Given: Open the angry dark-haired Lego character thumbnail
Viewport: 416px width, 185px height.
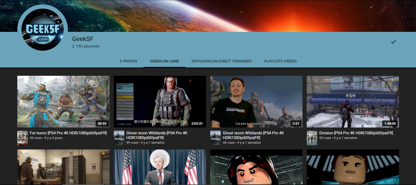Looking at the screenshot, I should click(x=256, y=167).
